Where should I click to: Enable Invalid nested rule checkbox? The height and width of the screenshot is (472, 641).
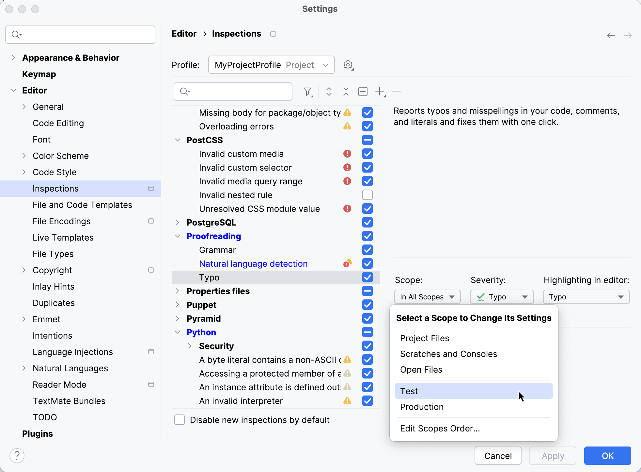point(367,195)
